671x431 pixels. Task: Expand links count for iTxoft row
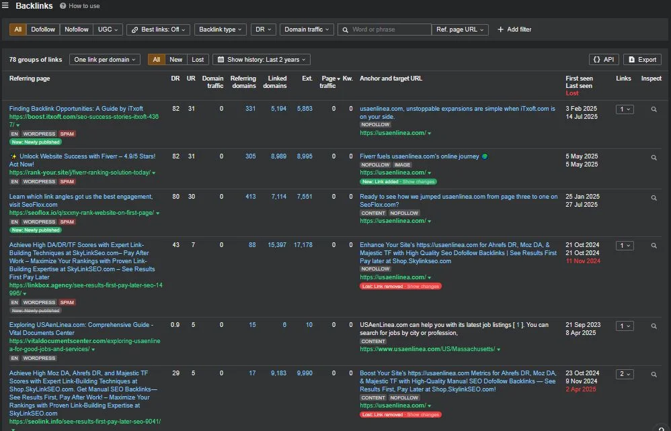[x=625, y=109]
